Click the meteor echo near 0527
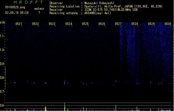The width and height of the screenshot is (174, 111). [116, 82]
